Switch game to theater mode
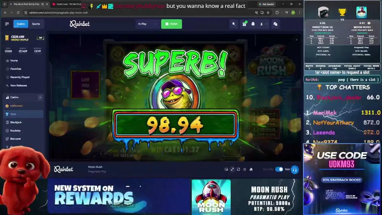 pyautogui.click(x=238, y=169)
